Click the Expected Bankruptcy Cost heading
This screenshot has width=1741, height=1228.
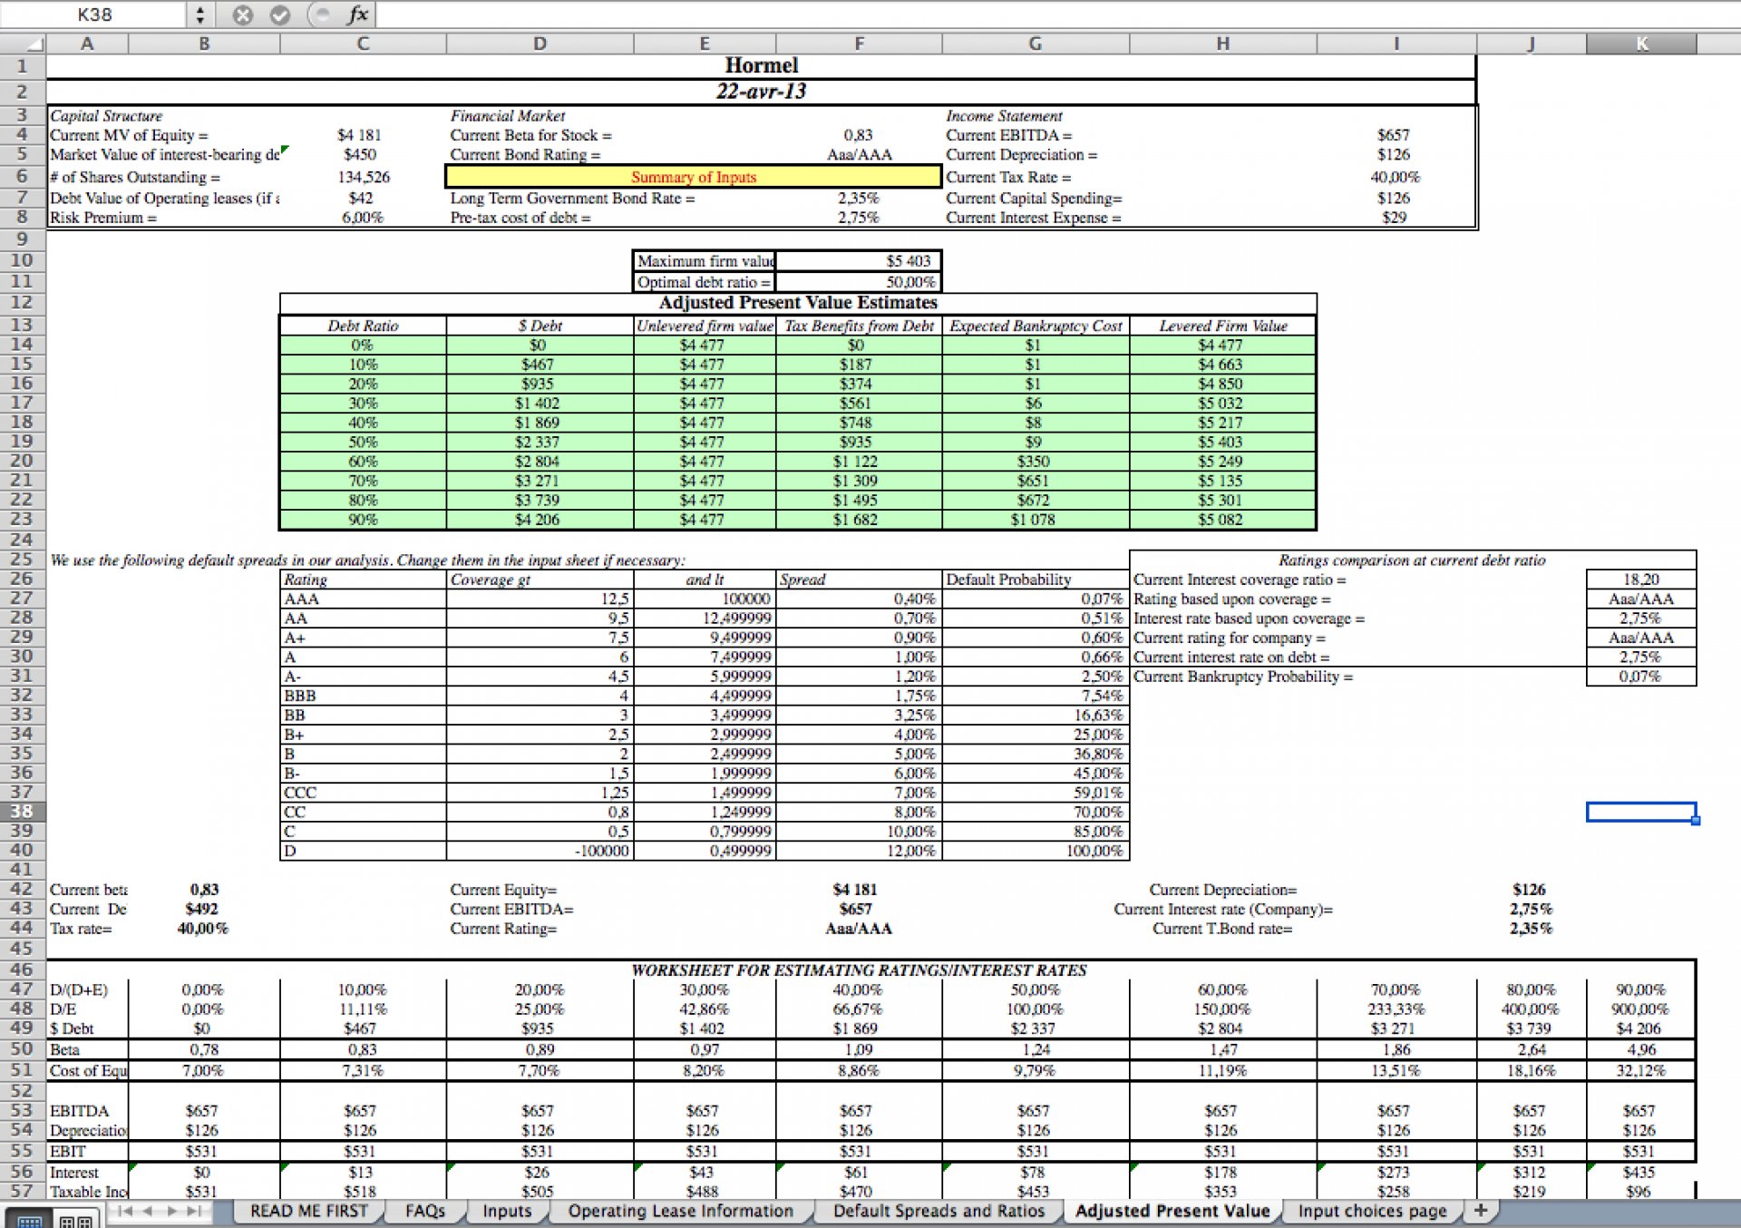(x=1036, y=326)
